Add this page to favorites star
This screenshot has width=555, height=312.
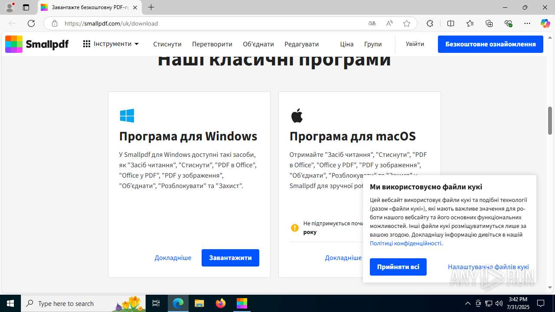[407, 23]
